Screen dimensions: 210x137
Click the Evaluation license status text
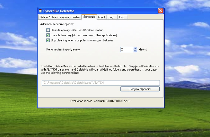(101, 101)
